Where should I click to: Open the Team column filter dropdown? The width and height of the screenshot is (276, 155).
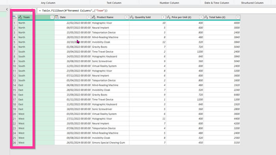point(52,17)
